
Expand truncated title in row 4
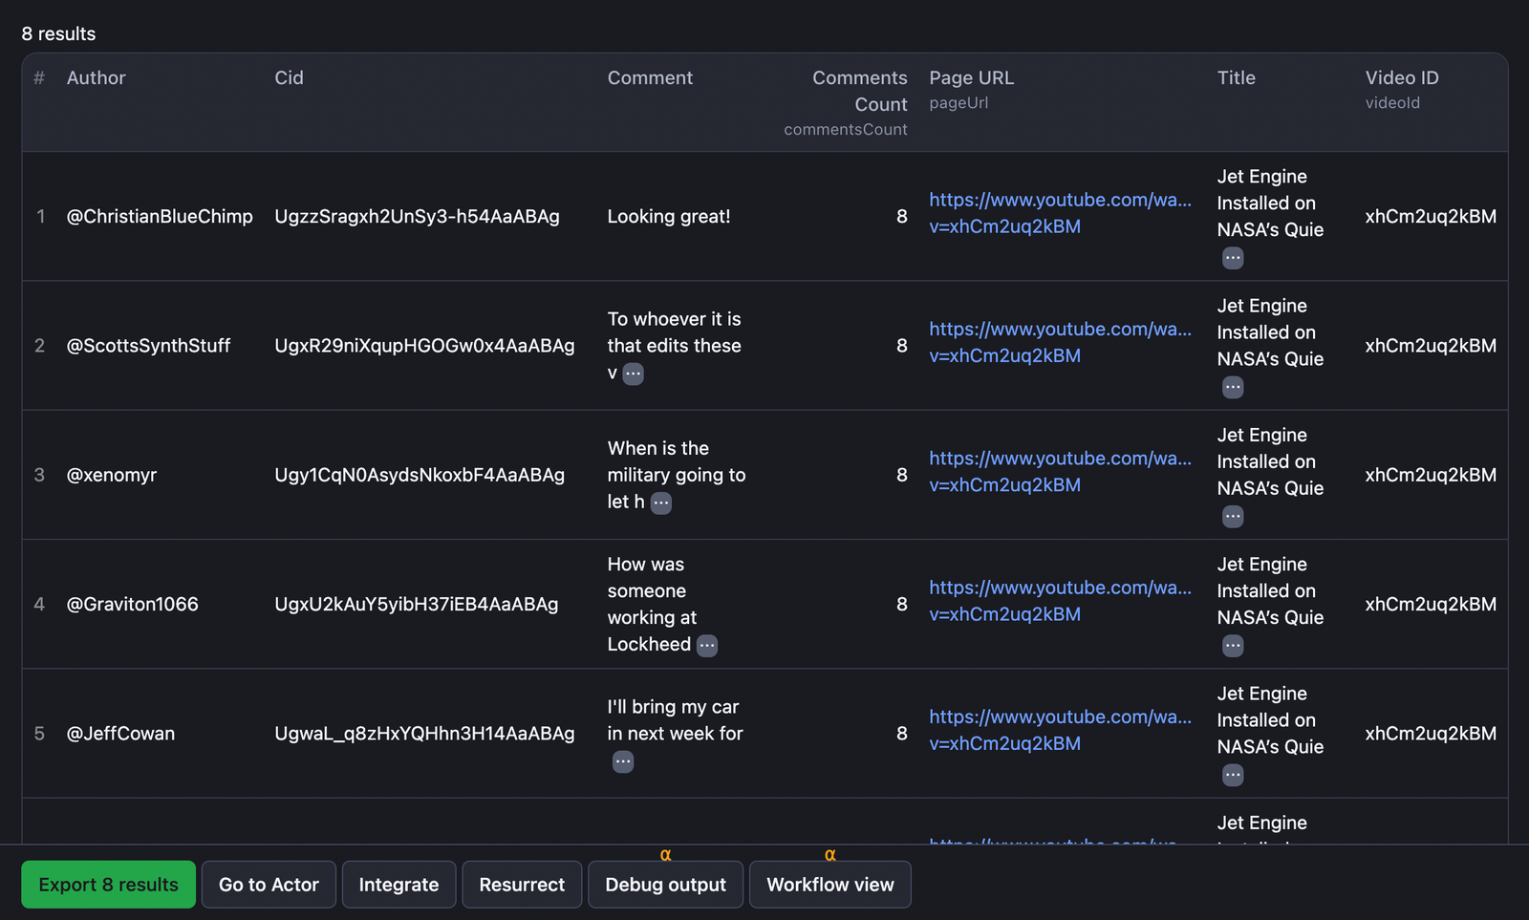(x=1232, y=647)
